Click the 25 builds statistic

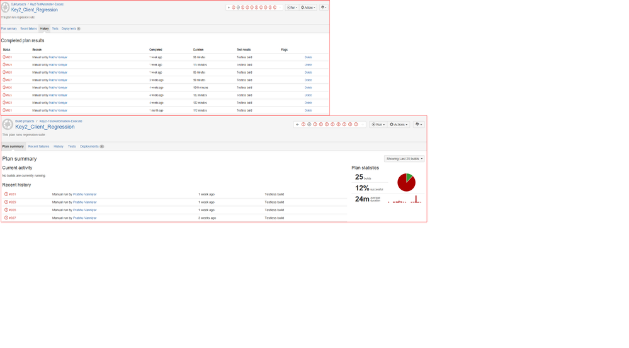363,177
